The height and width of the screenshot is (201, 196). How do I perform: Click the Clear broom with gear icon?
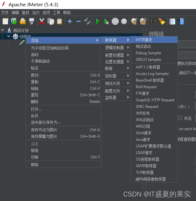134,21
